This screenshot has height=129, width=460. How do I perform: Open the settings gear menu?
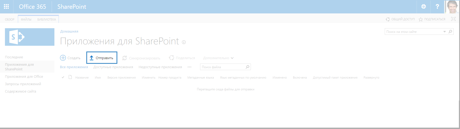[x=423, y=7]
